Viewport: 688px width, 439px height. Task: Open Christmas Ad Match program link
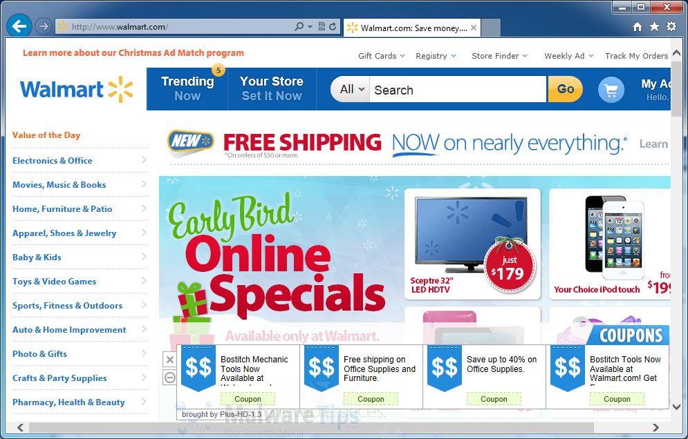[x=133, y=52]
